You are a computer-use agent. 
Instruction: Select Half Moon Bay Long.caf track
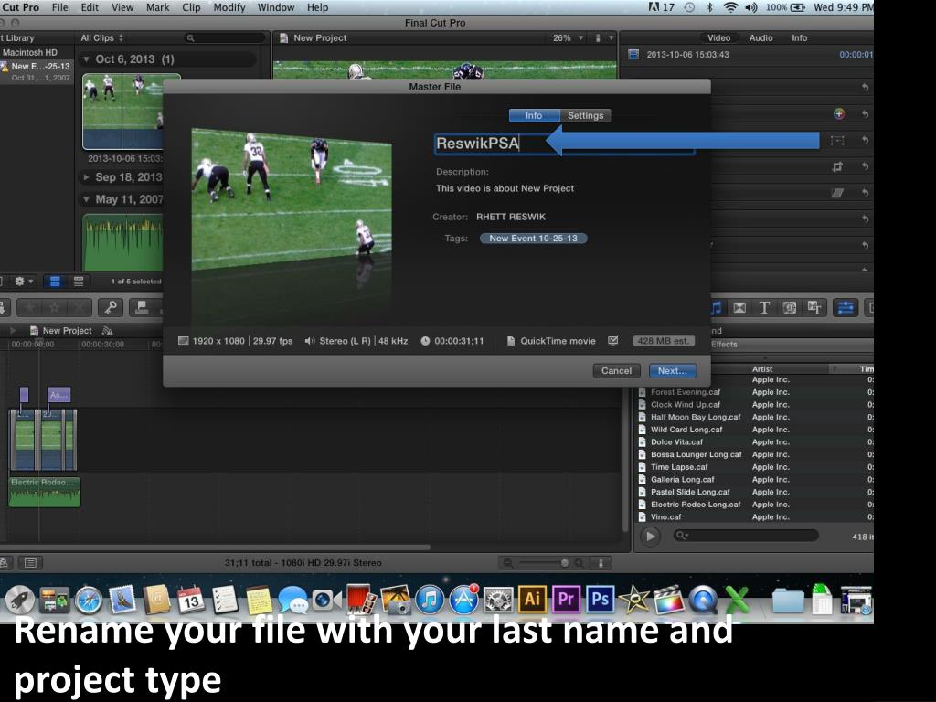696,417
